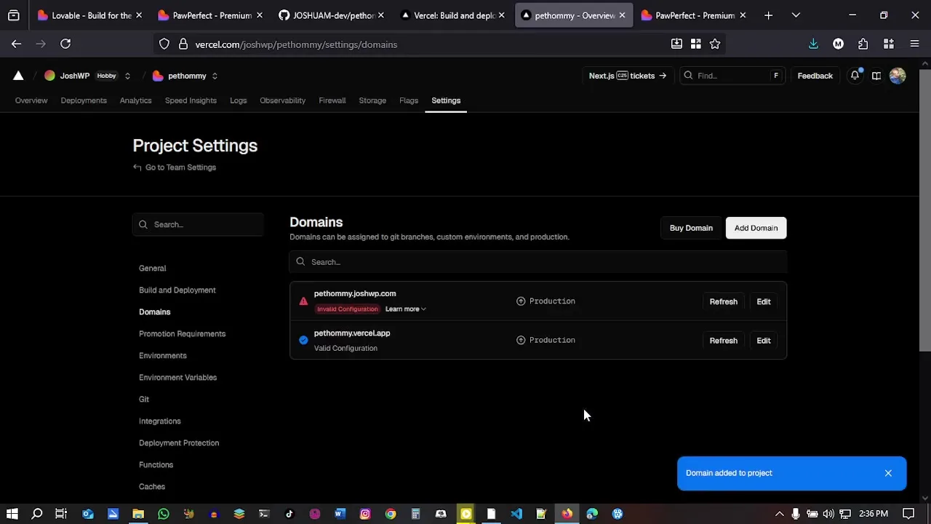This screenshot has height=524, width=931.
Task: Select General in the settings sidebar
Action: click(152, 268)
